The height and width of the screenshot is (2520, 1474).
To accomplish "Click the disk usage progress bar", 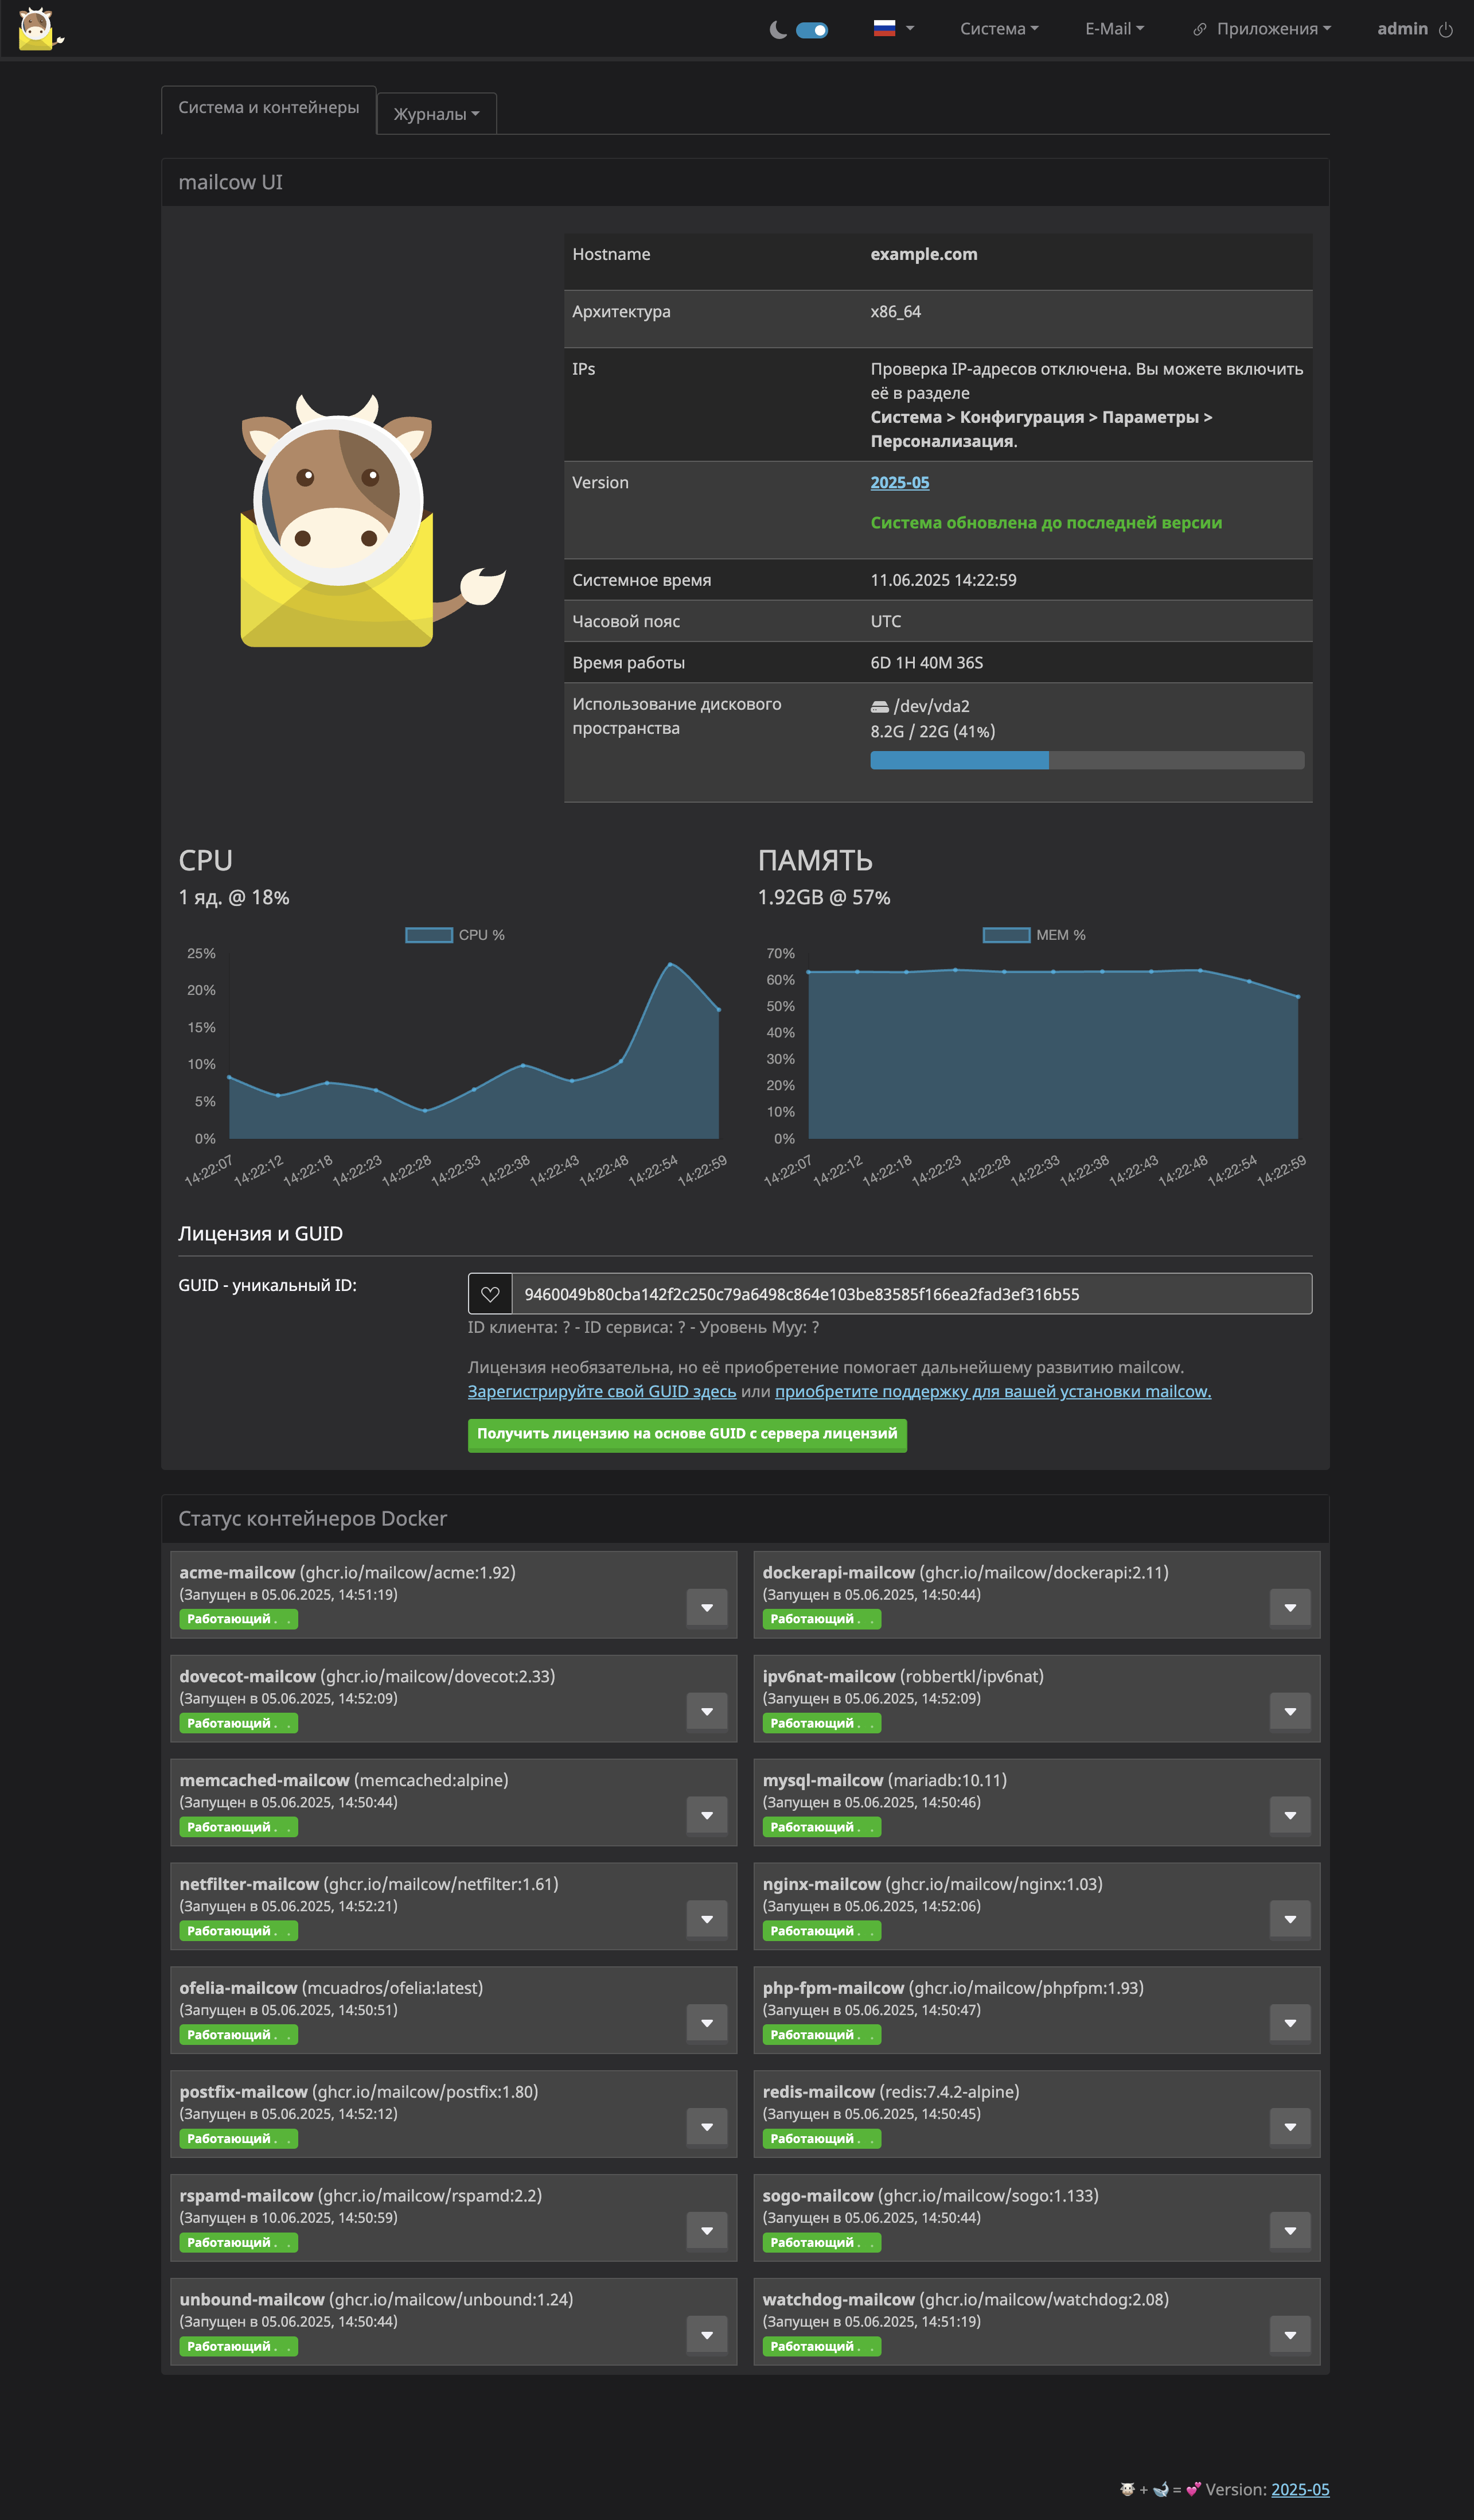I will pyautogui.click(x=1087, y=760).
